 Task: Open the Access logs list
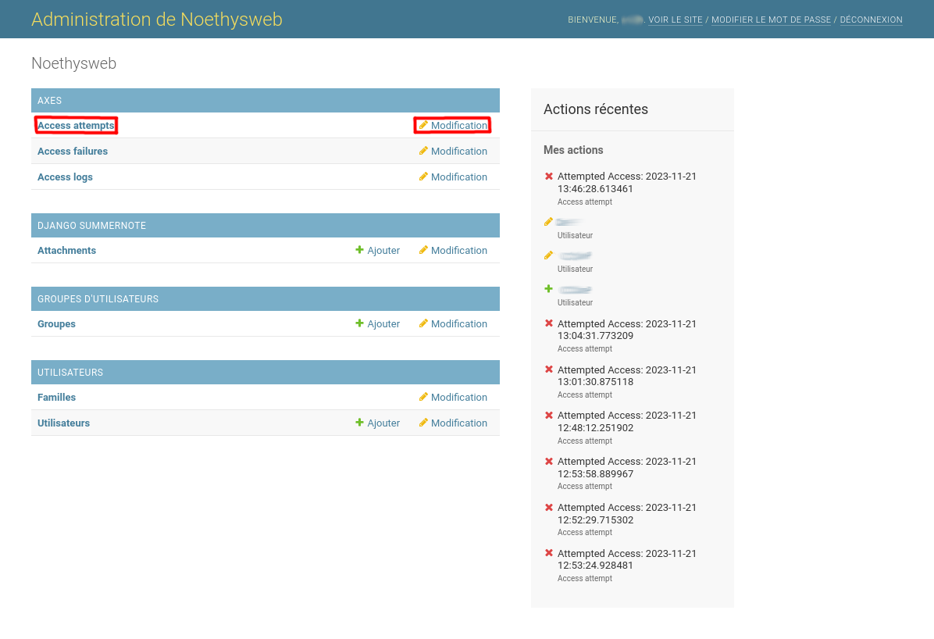point(65,177)
